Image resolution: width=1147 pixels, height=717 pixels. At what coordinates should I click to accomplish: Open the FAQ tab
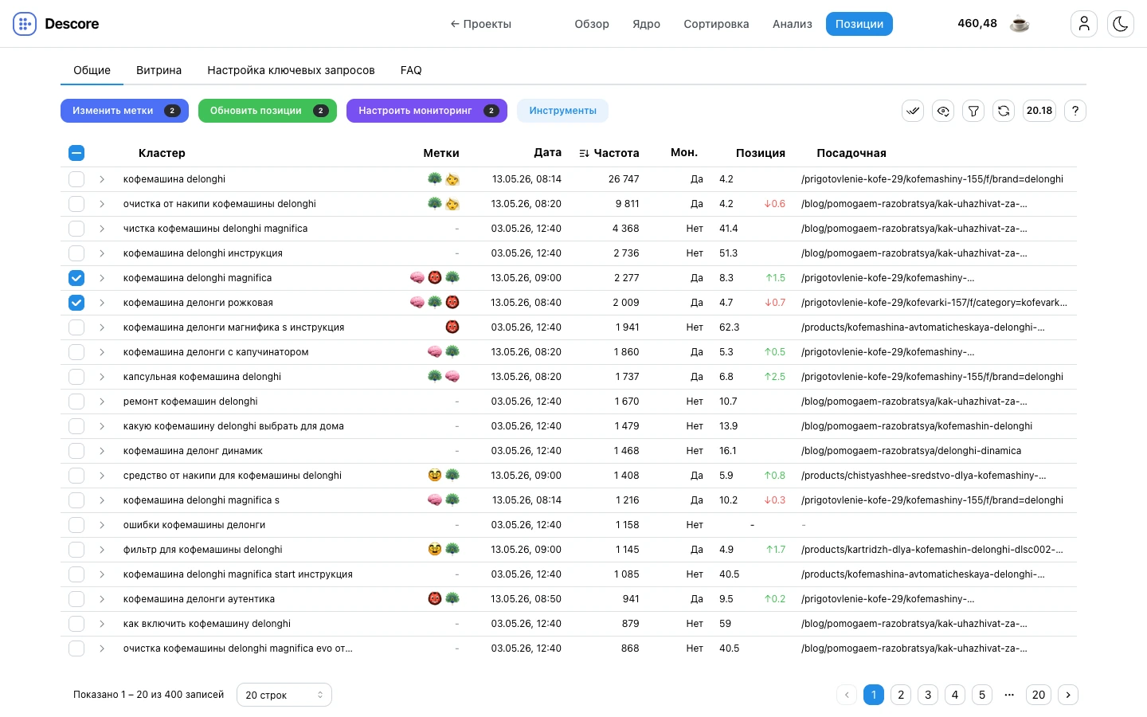coord(411,70)
